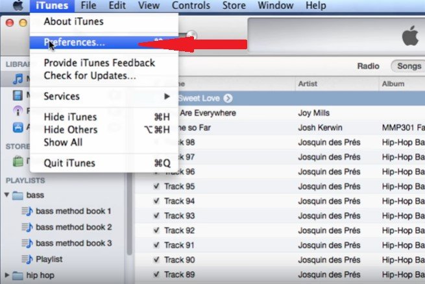Open the bass method book 2 playlist
Screen dimensions: 425x284
[x=73, y=227]
